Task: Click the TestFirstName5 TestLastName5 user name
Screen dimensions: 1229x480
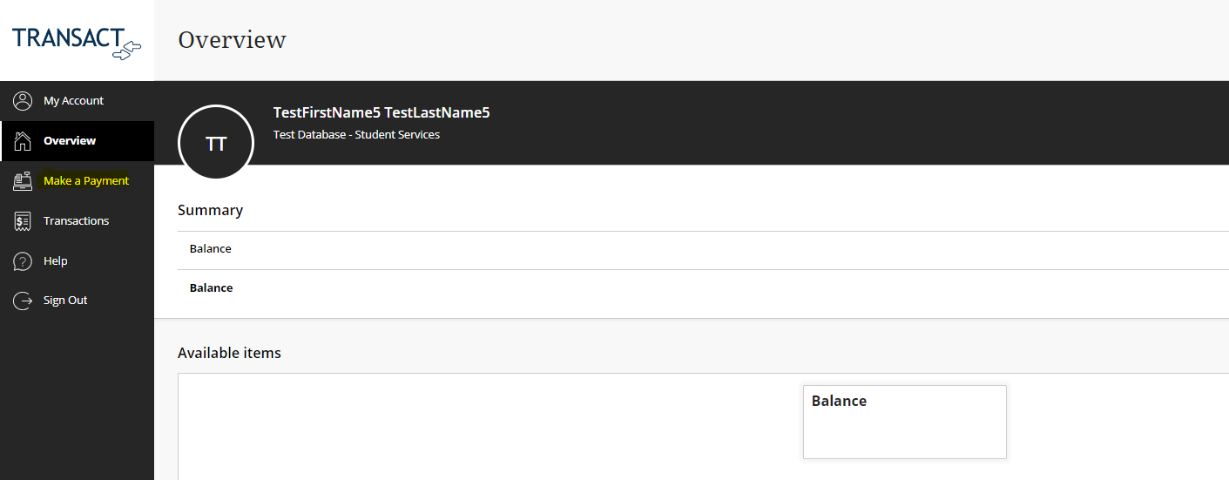Action: [x=382, y=112]
